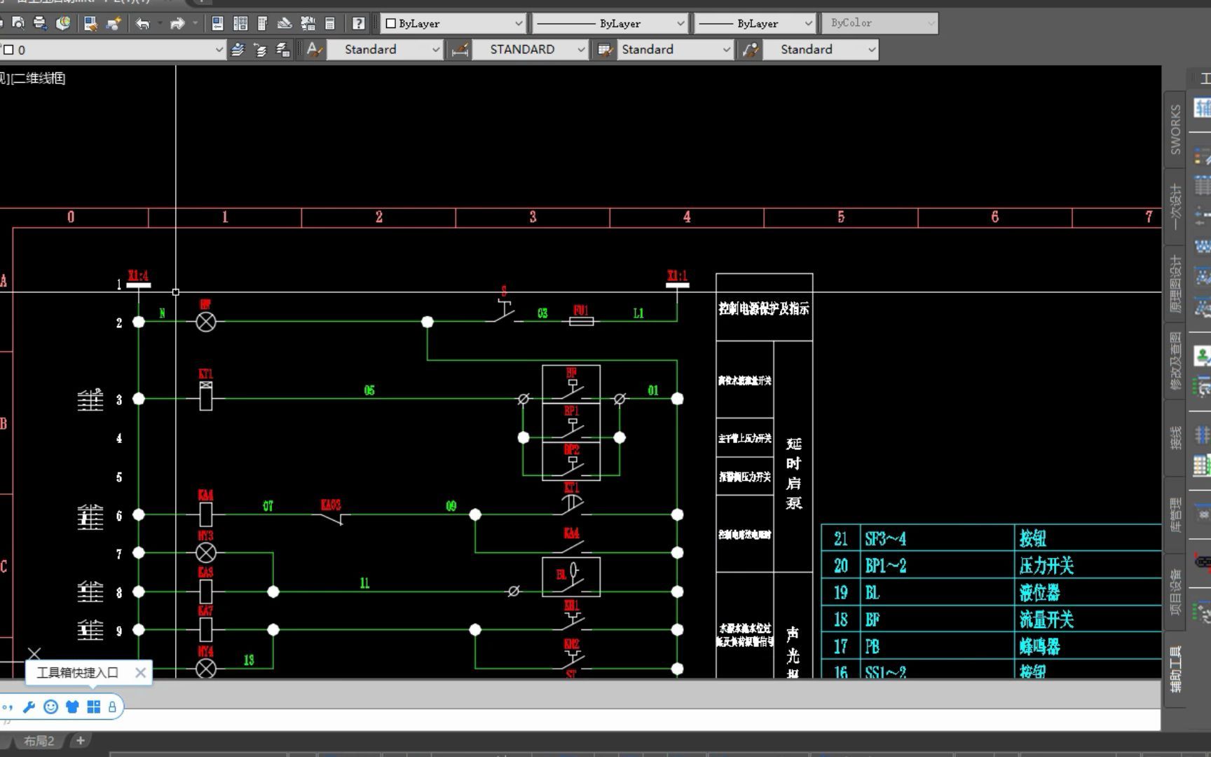Viewport: 1211px width, 757px height.
Task: Click the viewport label 二维线框
Action: coord(39,79)
